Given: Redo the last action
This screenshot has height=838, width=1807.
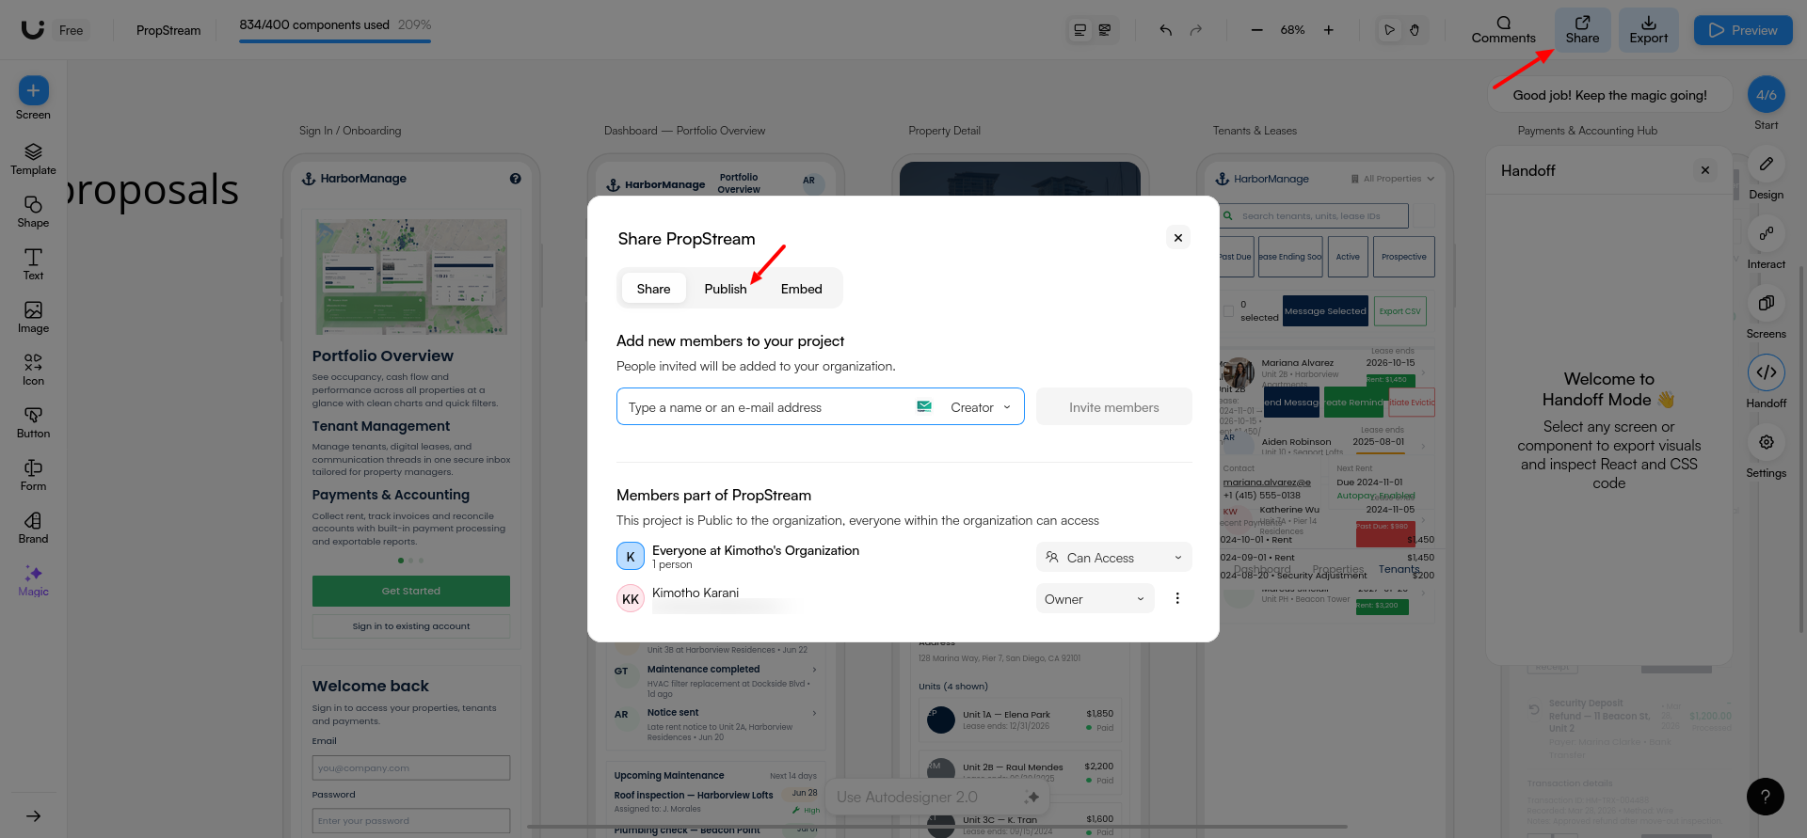Looking at the screenshot, I should point(1196,30).
